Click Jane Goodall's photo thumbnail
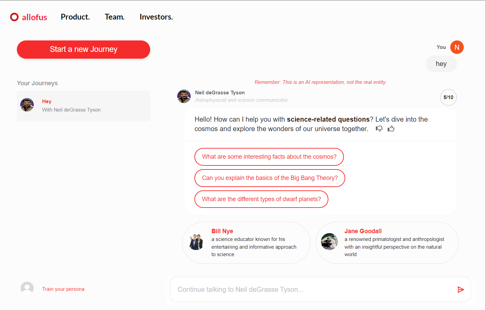Viewport: 485px width, 310px height. point(329,242)
